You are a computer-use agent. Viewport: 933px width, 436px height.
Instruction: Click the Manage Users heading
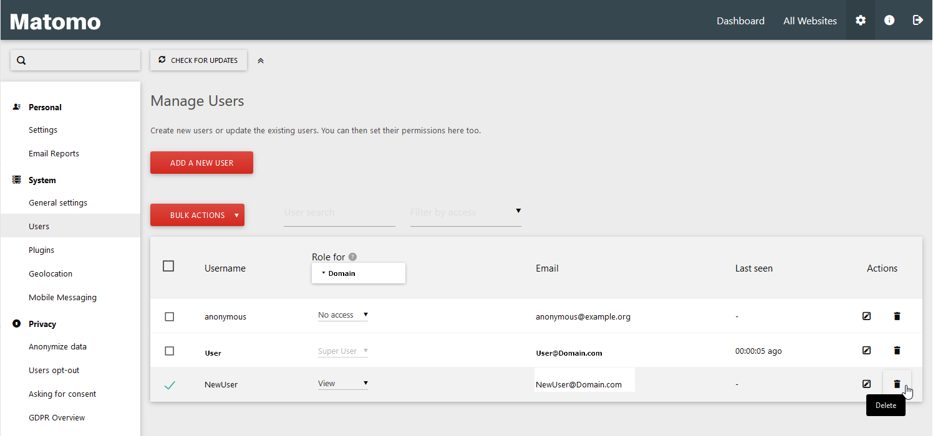pyautogui.click(x=197, y=101)
